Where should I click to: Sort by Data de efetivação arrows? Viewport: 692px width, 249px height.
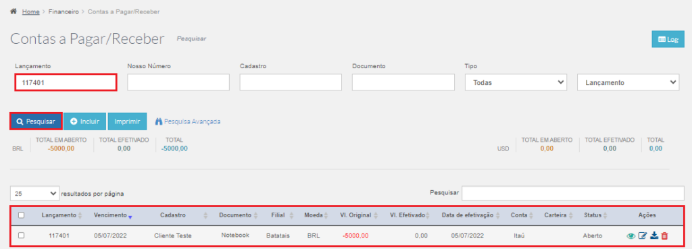498,215
